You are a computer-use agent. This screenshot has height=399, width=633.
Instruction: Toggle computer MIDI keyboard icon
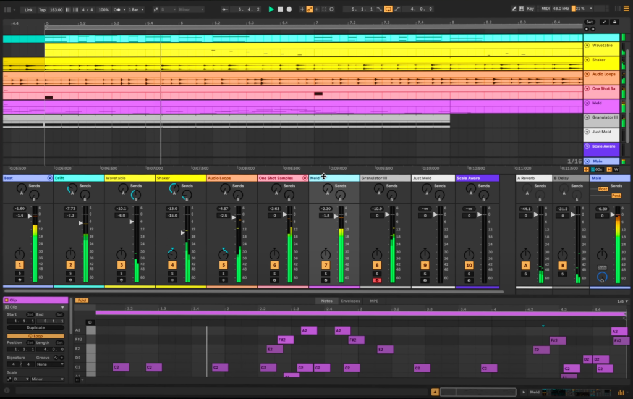(x=521, y=9)
